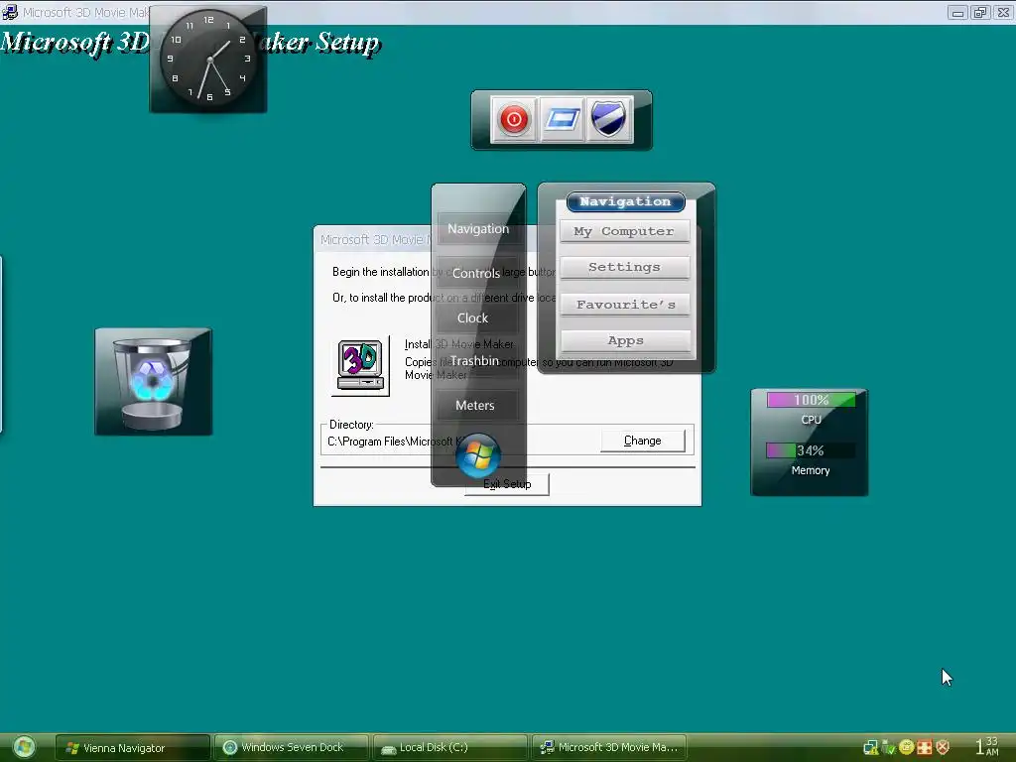Screen dimensions: 1016x762
Task: Toggle Controls in the Vienna panel
Action: tap(476, 274)
